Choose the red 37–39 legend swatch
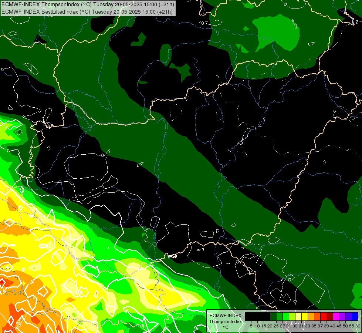362x333 pixels. [324, 316]
